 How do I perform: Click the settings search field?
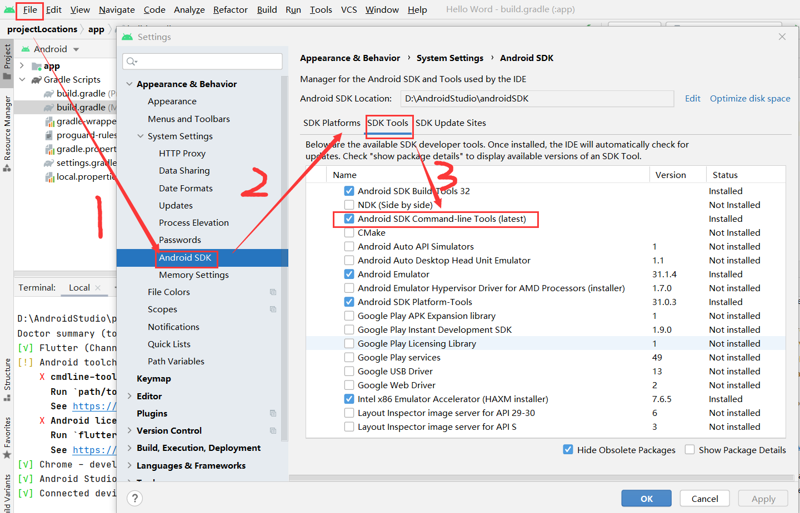[202, 62]
